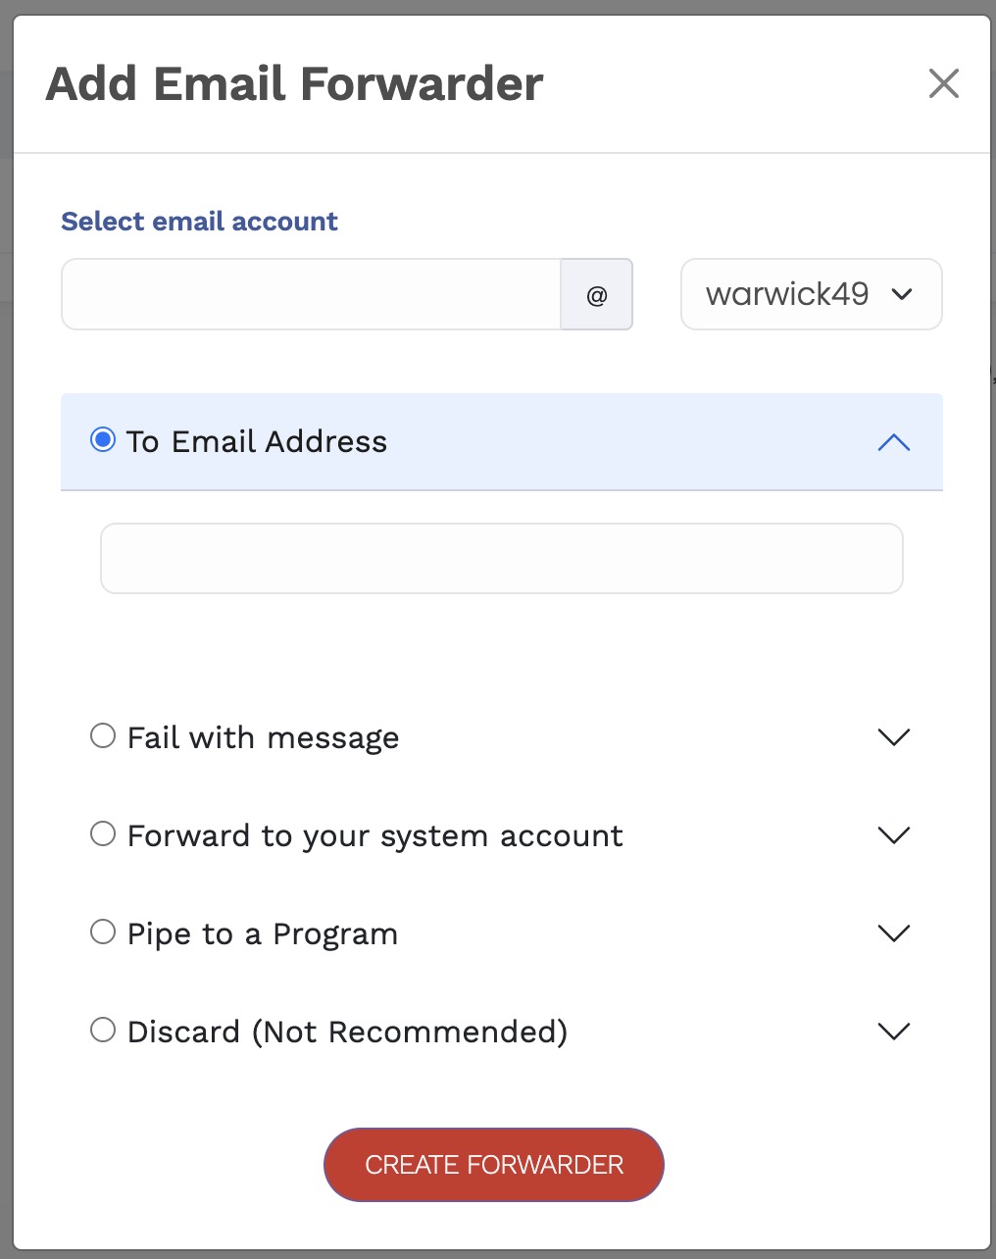Click the Discard (Not Recommended) label text
996x1259 pixels.
347,1032
